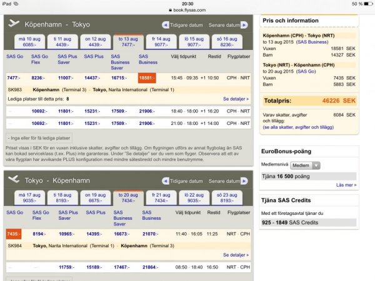375x281 pixels.
Task: Click the SAS Business fare class link
Action: point(147,59)
